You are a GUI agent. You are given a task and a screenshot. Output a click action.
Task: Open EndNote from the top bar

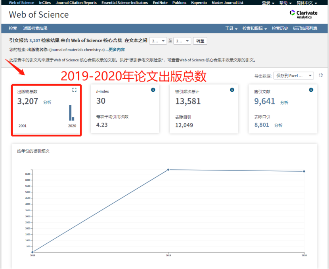[160, 3]
